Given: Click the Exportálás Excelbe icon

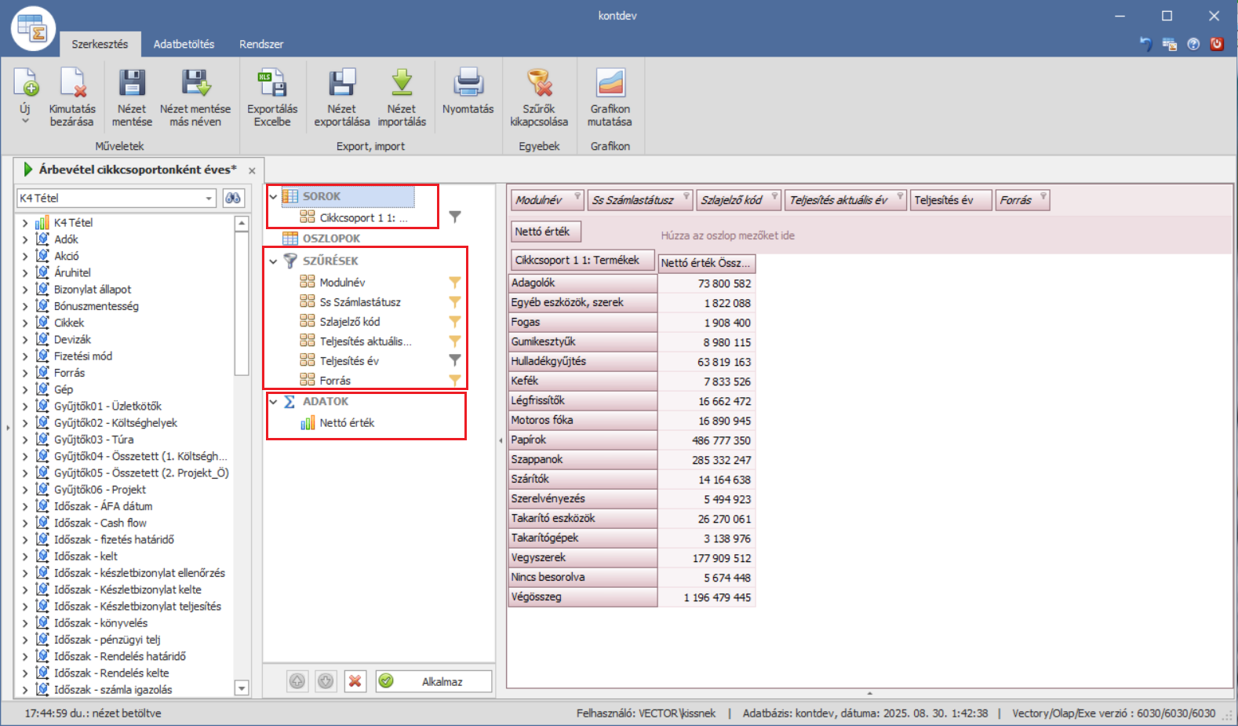Looking at the screenshot, I should pyautogui.click(x=272, y=84).
